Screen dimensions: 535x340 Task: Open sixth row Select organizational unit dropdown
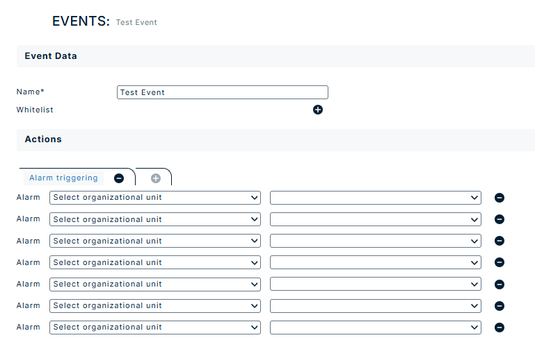coord(155,305)
